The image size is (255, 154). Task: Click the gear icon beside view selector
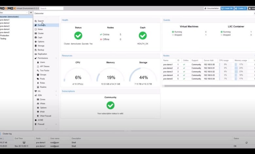(x=31, y=12)
